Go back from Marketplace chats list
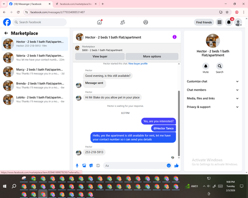The width and height of the screenshot is (248, 198). point(6,33)
